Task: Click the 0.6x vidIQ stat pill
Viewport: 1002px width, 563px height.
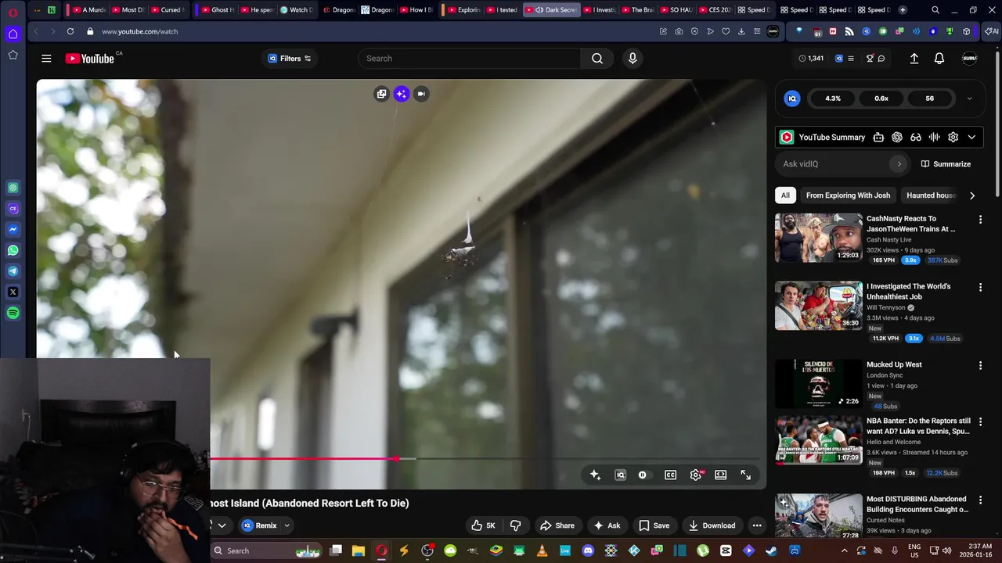Action: [x=881, y=99]
